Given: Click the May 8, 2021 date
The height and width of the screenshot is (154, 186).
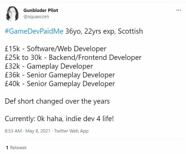Looking at the screenshot, I should (38, 131).
